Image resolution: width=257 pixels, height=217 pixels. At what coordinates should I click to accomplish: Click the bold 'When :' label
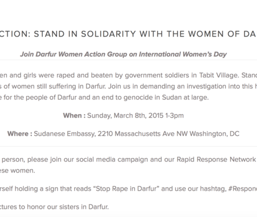click(x=74, y=115)
